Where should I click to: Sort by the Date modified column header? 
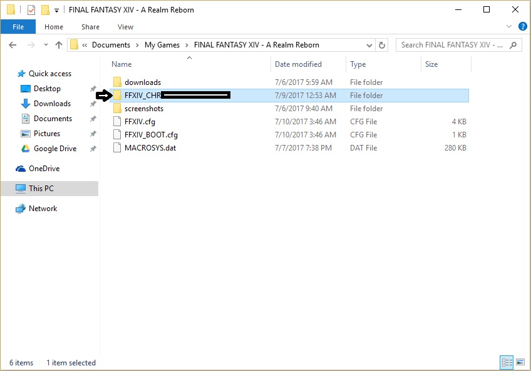298,64
